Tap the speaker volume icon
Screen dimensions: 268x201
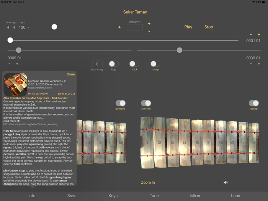coord(226,182)
